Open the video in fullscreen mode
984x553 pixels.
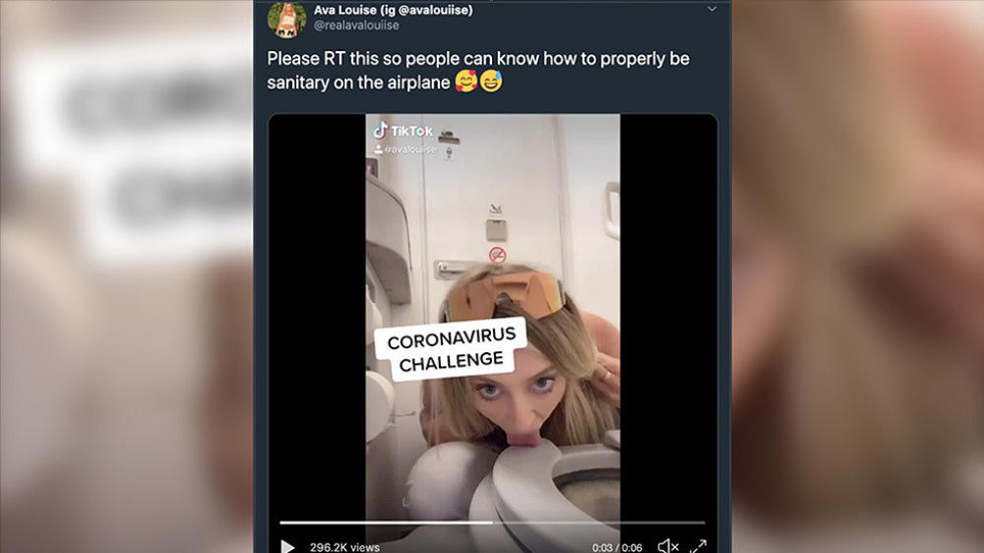pyautogui.click(x=699, y=547)
